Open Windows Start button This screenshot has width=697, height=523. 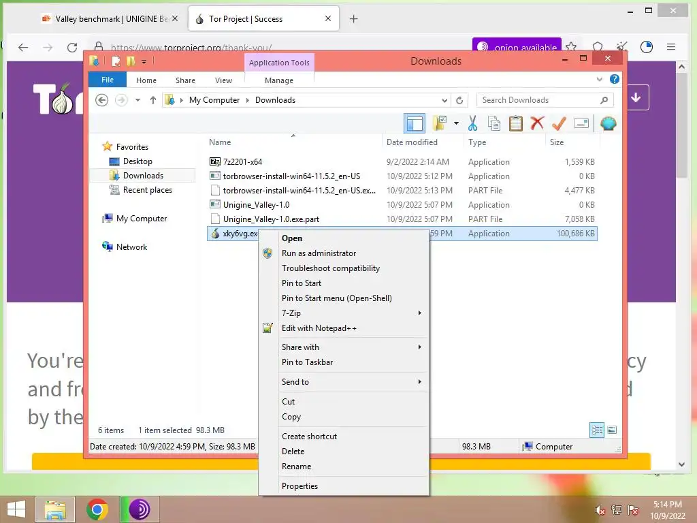tap(16, 509)
